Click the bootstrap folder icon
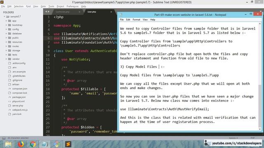 tap(9, 25)
